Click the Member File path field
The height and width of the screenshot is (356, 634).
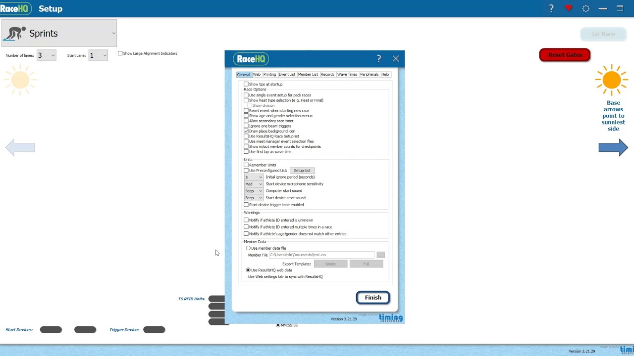(321, 255)
